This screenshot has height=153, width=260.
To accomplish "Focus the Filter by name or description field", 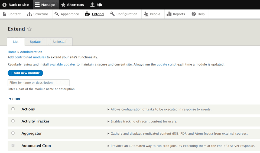I will pos(38,83).
